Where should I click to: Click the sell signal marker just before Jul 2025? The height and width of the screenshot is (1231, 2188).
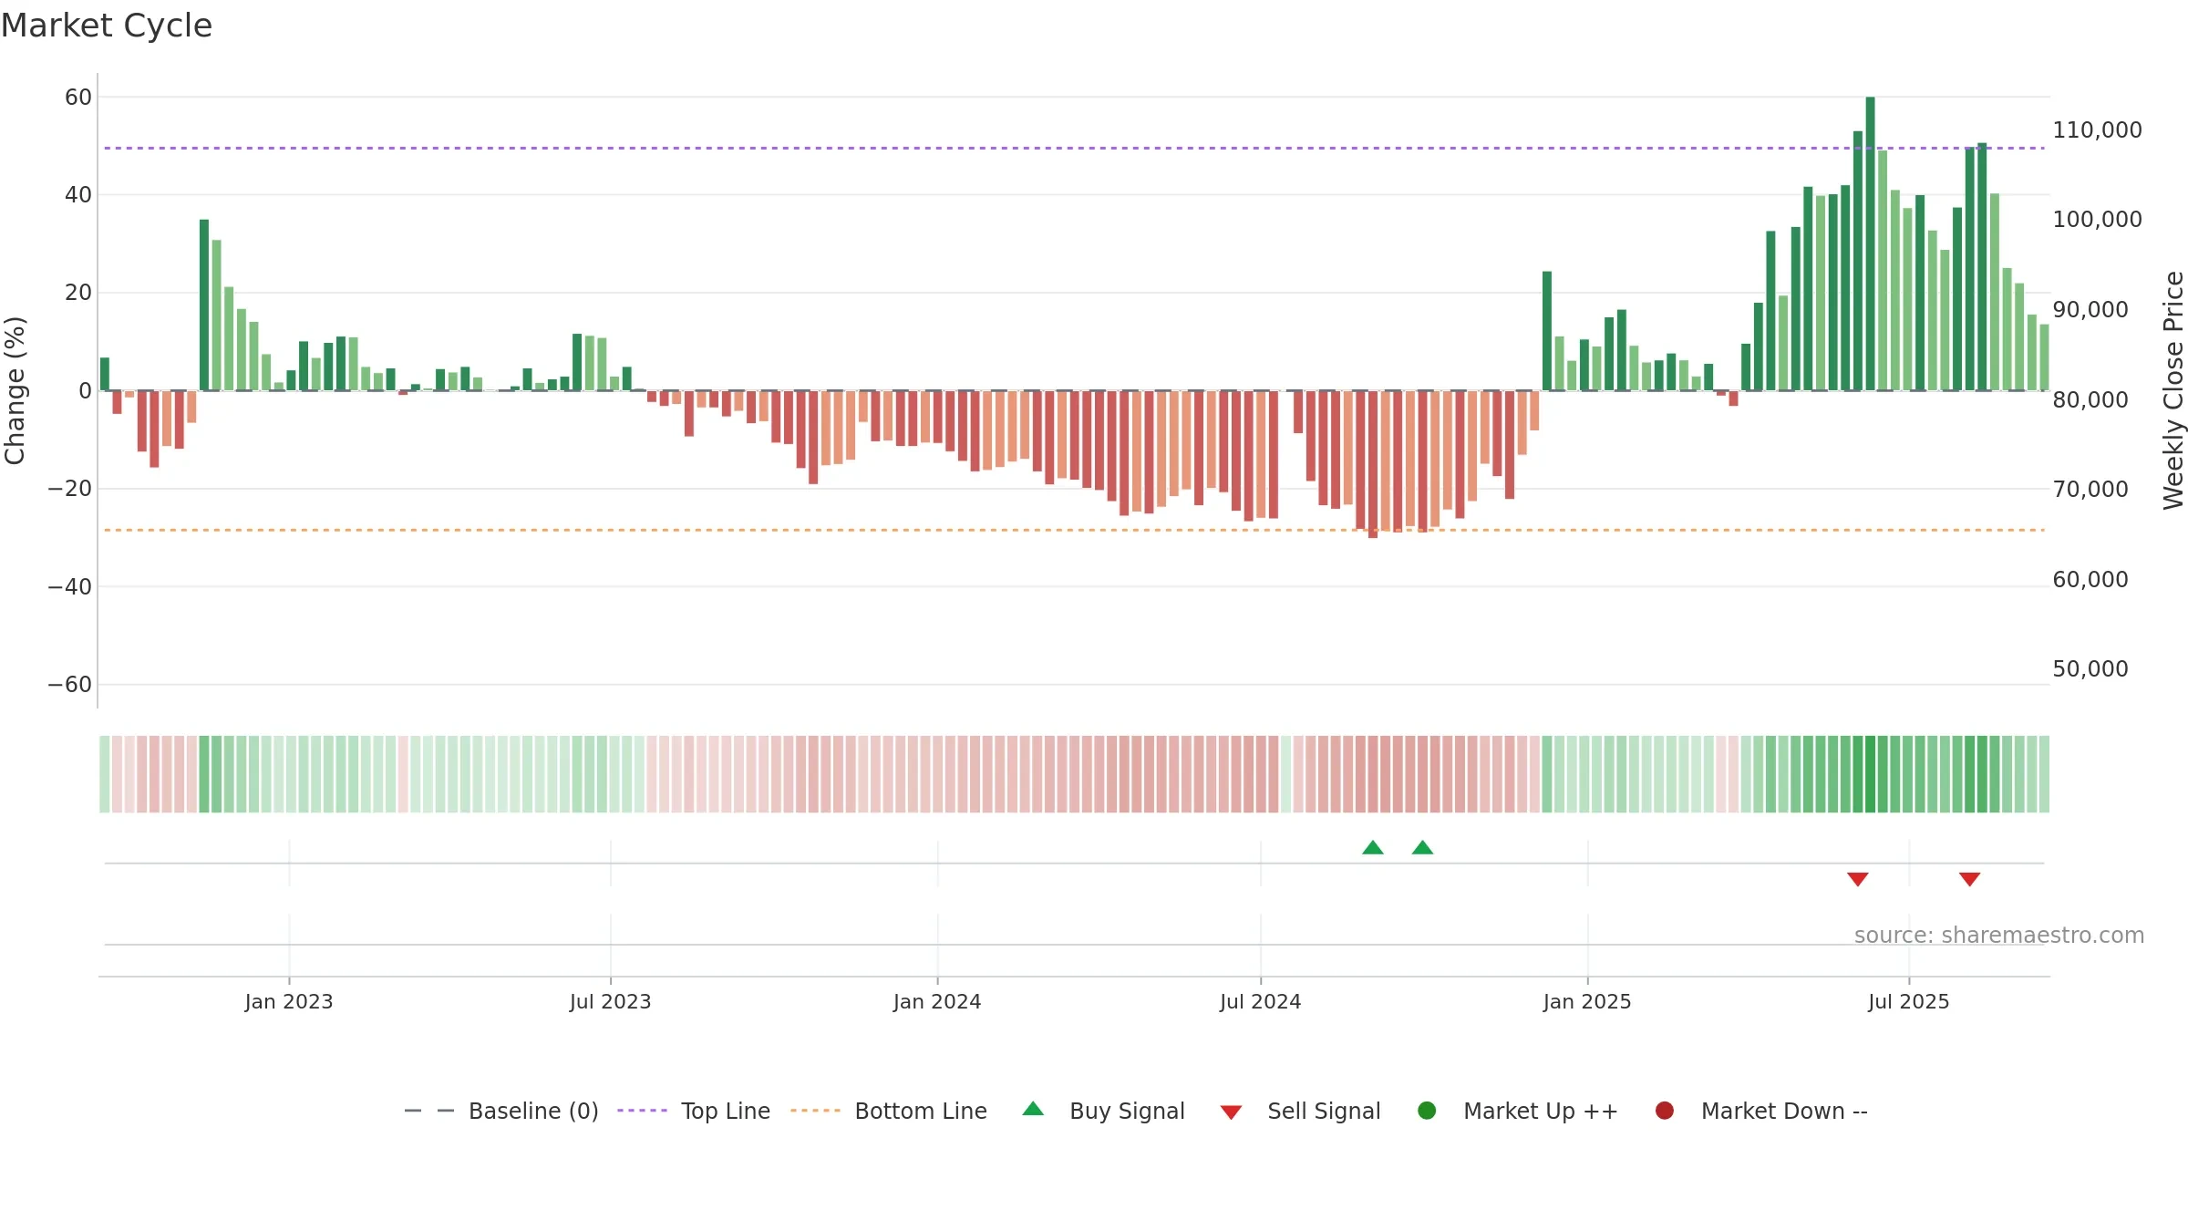tap(1858, 879)
